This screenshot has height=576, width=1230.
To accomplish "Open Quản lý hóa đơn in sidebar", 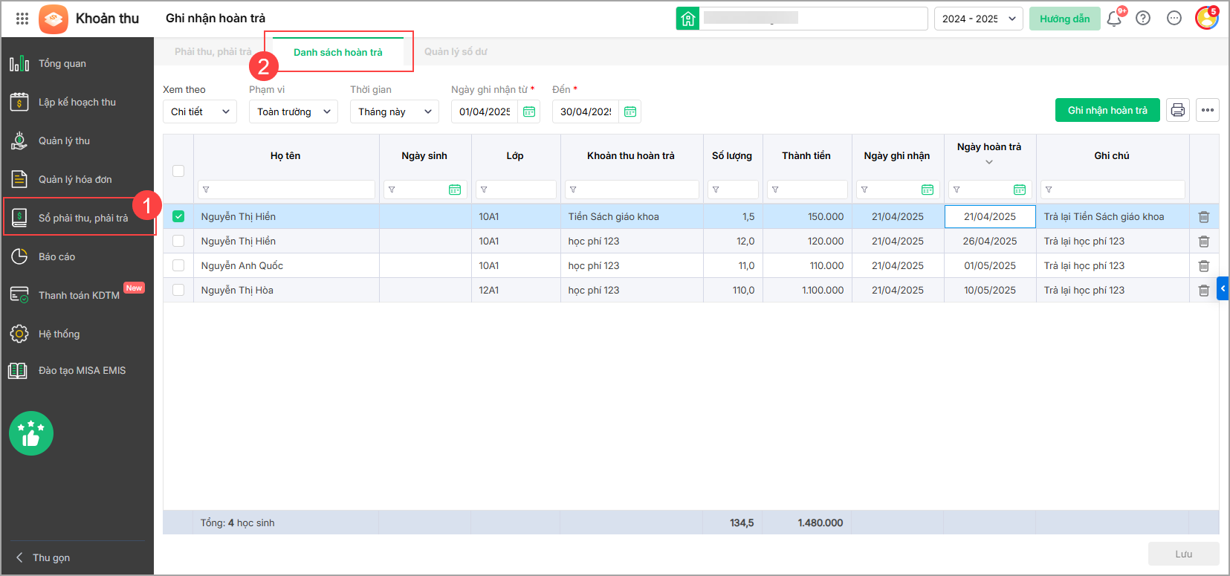I will tap(75, 179).
